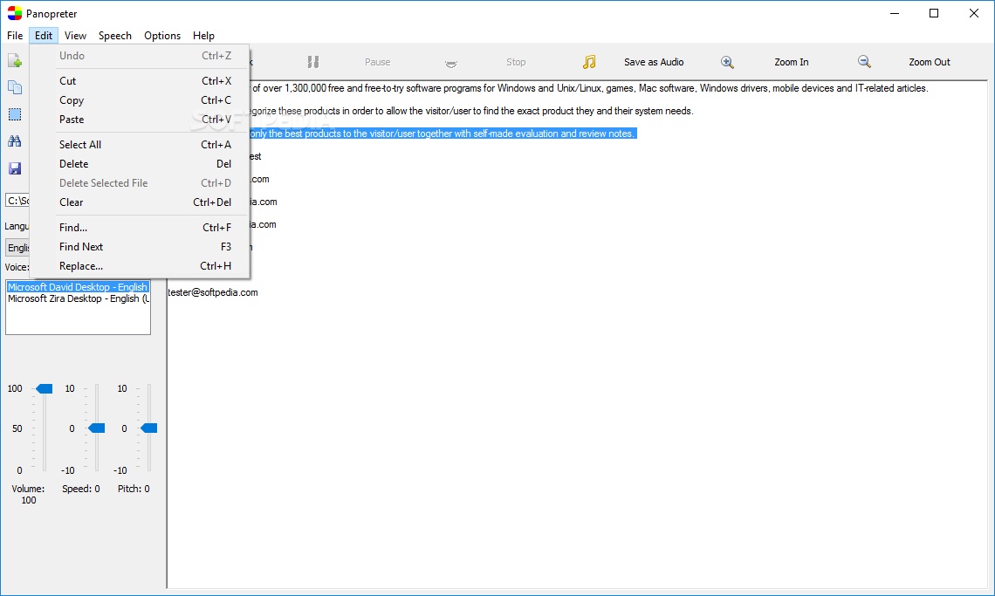This screenshot has height=596, width=995.
Task: Click Delete Selected File menu entry
Action: (140, 182)
